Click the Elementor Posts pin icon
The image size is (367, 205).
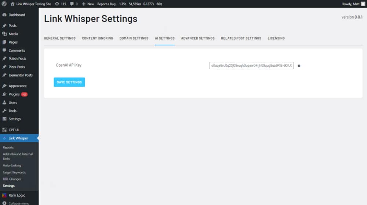coord(4,75)
